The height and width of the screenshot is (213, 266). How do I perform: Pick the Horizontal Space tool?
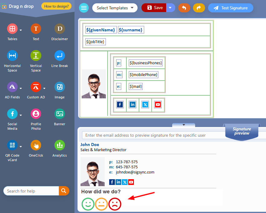click(x=12, y=56)
